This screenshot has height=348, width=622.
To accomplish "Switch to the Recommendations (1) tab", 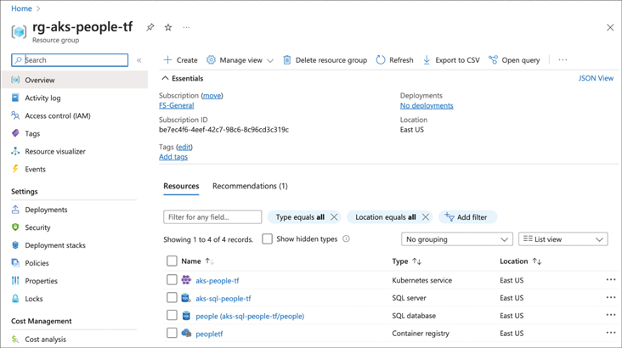I will (x=250, y=186).
